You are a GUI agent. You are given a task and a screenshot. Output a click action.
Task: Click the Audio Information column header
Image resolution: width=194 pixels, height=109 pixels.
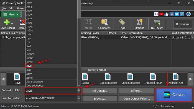pyautogui.click(x=183, y=33)
